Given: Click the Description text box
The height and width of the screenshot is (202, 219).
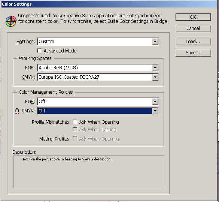Looking at the screenshot, I should coord(89,172).
